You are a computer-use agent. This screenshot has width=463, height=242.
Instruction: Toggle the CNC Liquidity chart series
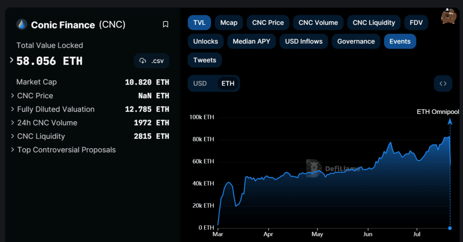374,23
